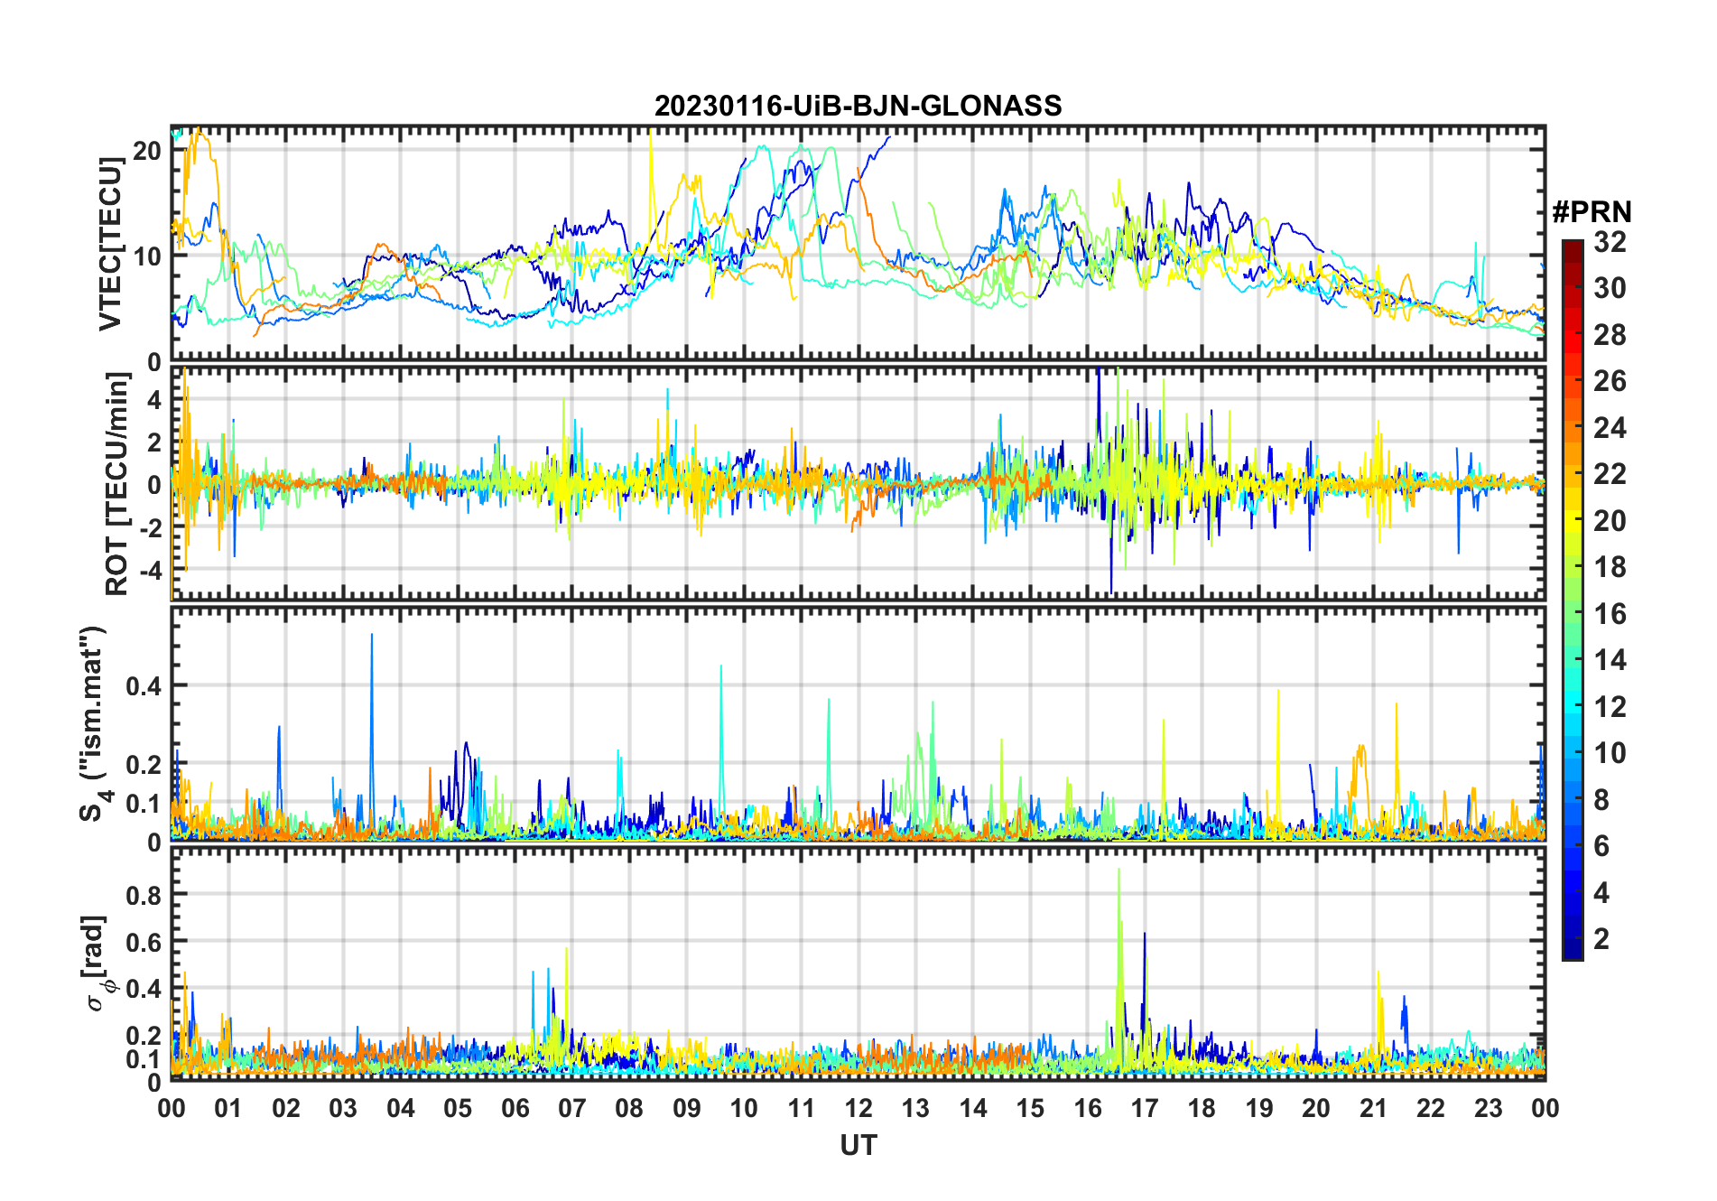Click the 0.4 tick on the S4 axis
Image resolution: width=1717 pixels, height=1201 pixels.
coord(144,686)
